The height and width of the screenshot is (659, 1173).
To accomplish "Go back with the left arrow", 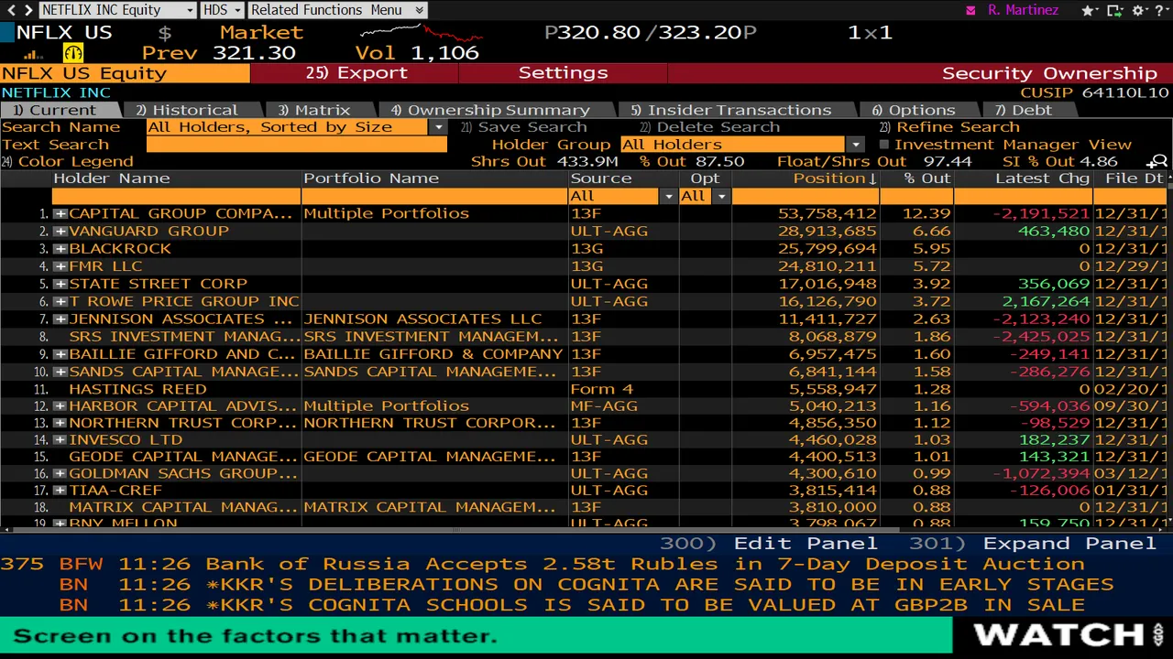I will pos(10,10).
